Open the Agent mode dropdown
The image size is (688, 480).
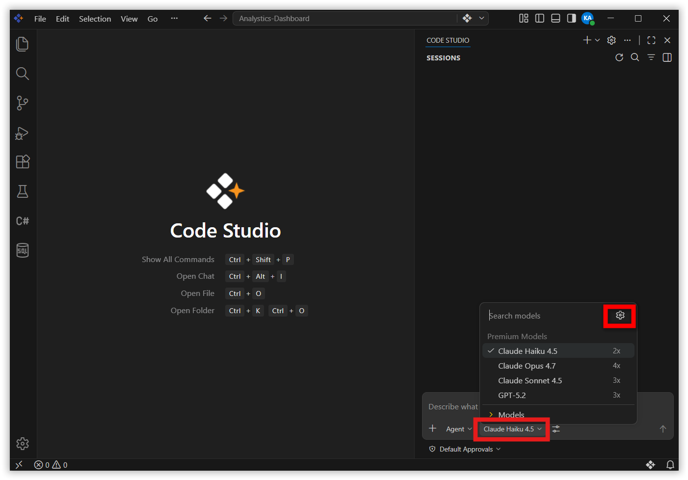[x=459, y=429]
